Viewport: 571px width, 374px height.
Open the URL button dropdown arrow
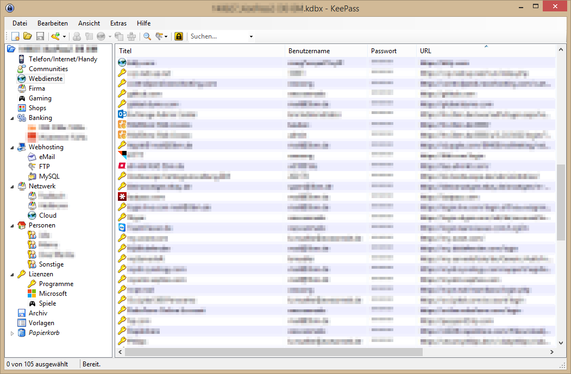[x=110, y=36]
